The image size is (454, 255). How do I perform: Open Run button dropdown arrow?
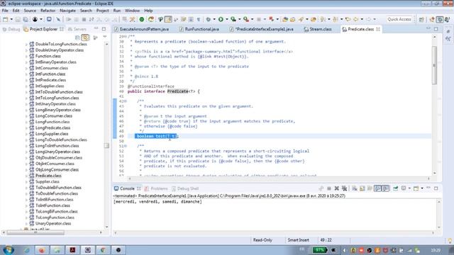click(x=227, y=19)
